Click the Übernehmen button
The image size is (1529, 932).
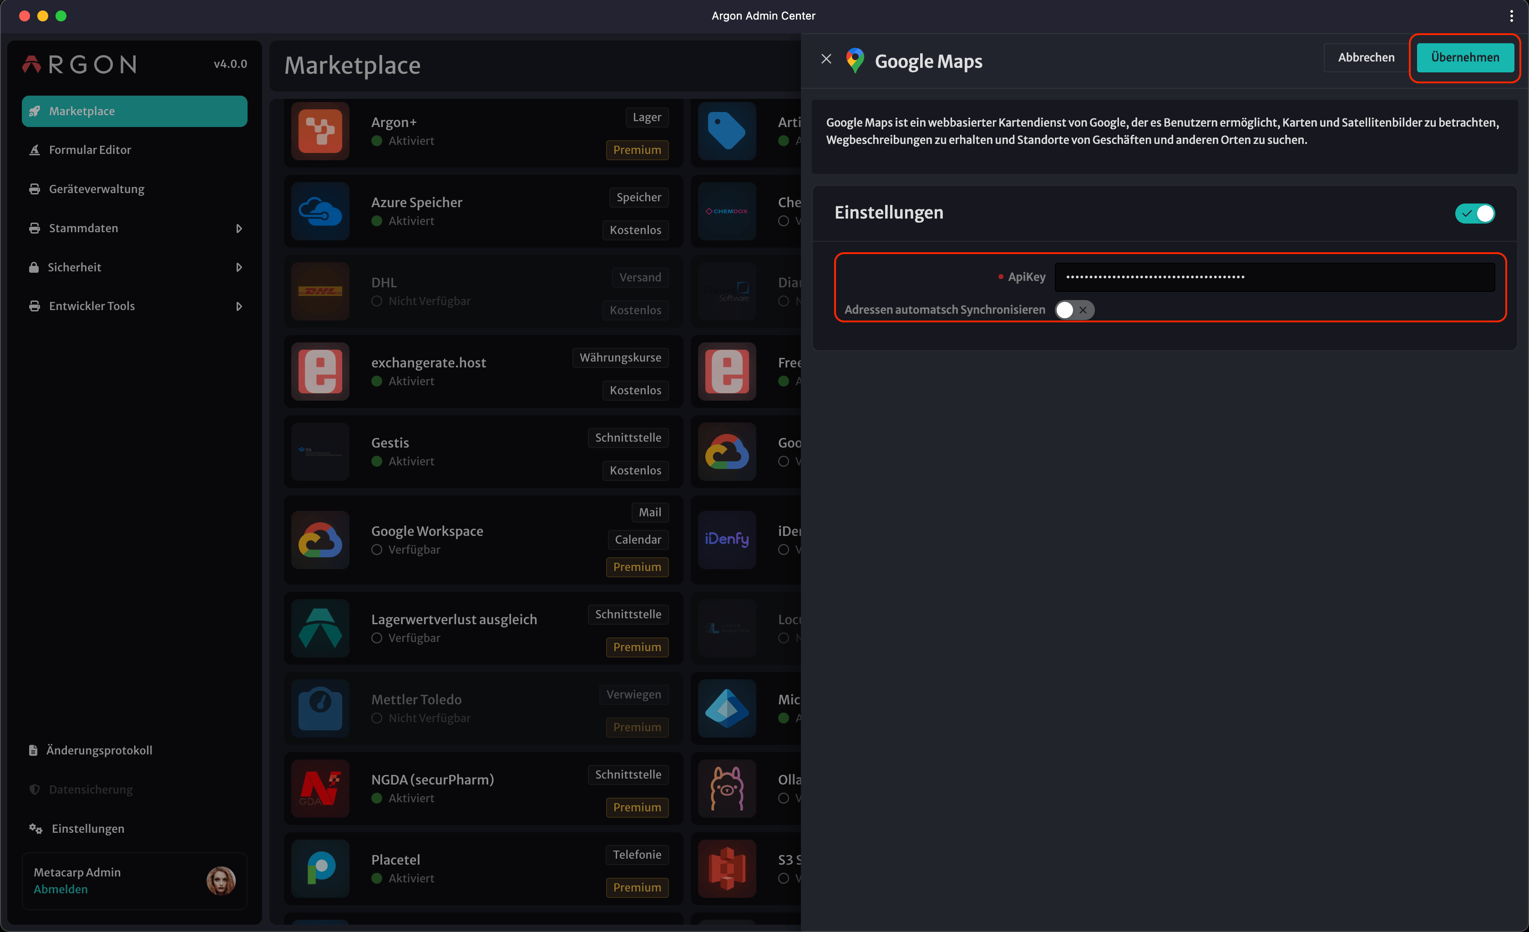[1464, 58]
